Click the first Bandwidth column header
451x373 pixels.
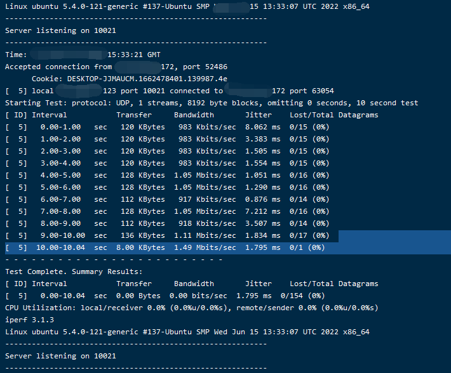(194, 115)
